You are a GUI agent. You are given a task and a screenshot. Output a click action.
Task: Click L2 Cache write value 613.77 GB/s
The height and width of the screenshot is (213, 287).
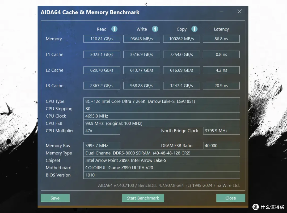[x=142, y=70]
